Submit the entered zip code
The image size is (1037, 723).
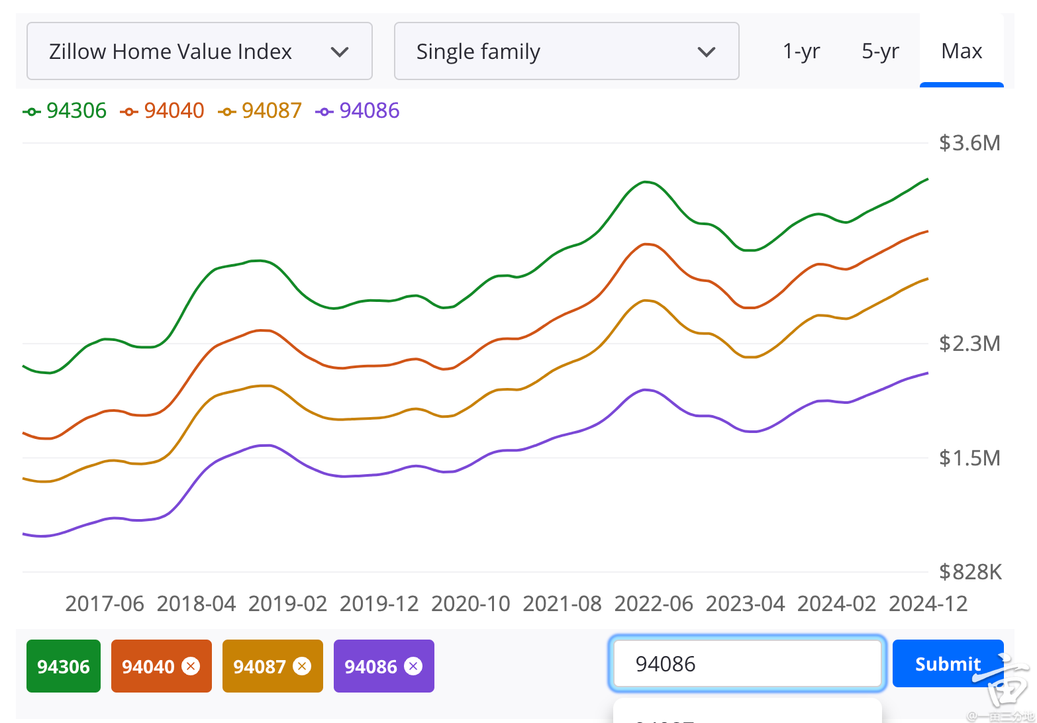(948, 663)
